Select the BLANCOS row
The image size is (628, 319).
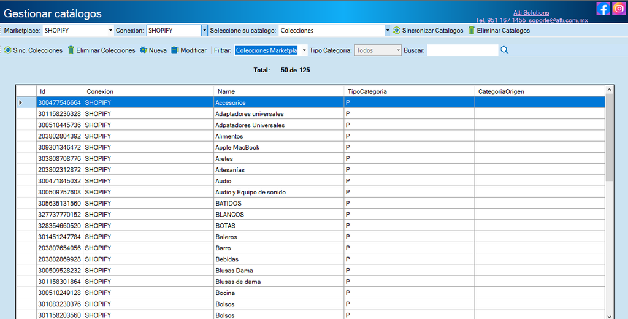310,214
